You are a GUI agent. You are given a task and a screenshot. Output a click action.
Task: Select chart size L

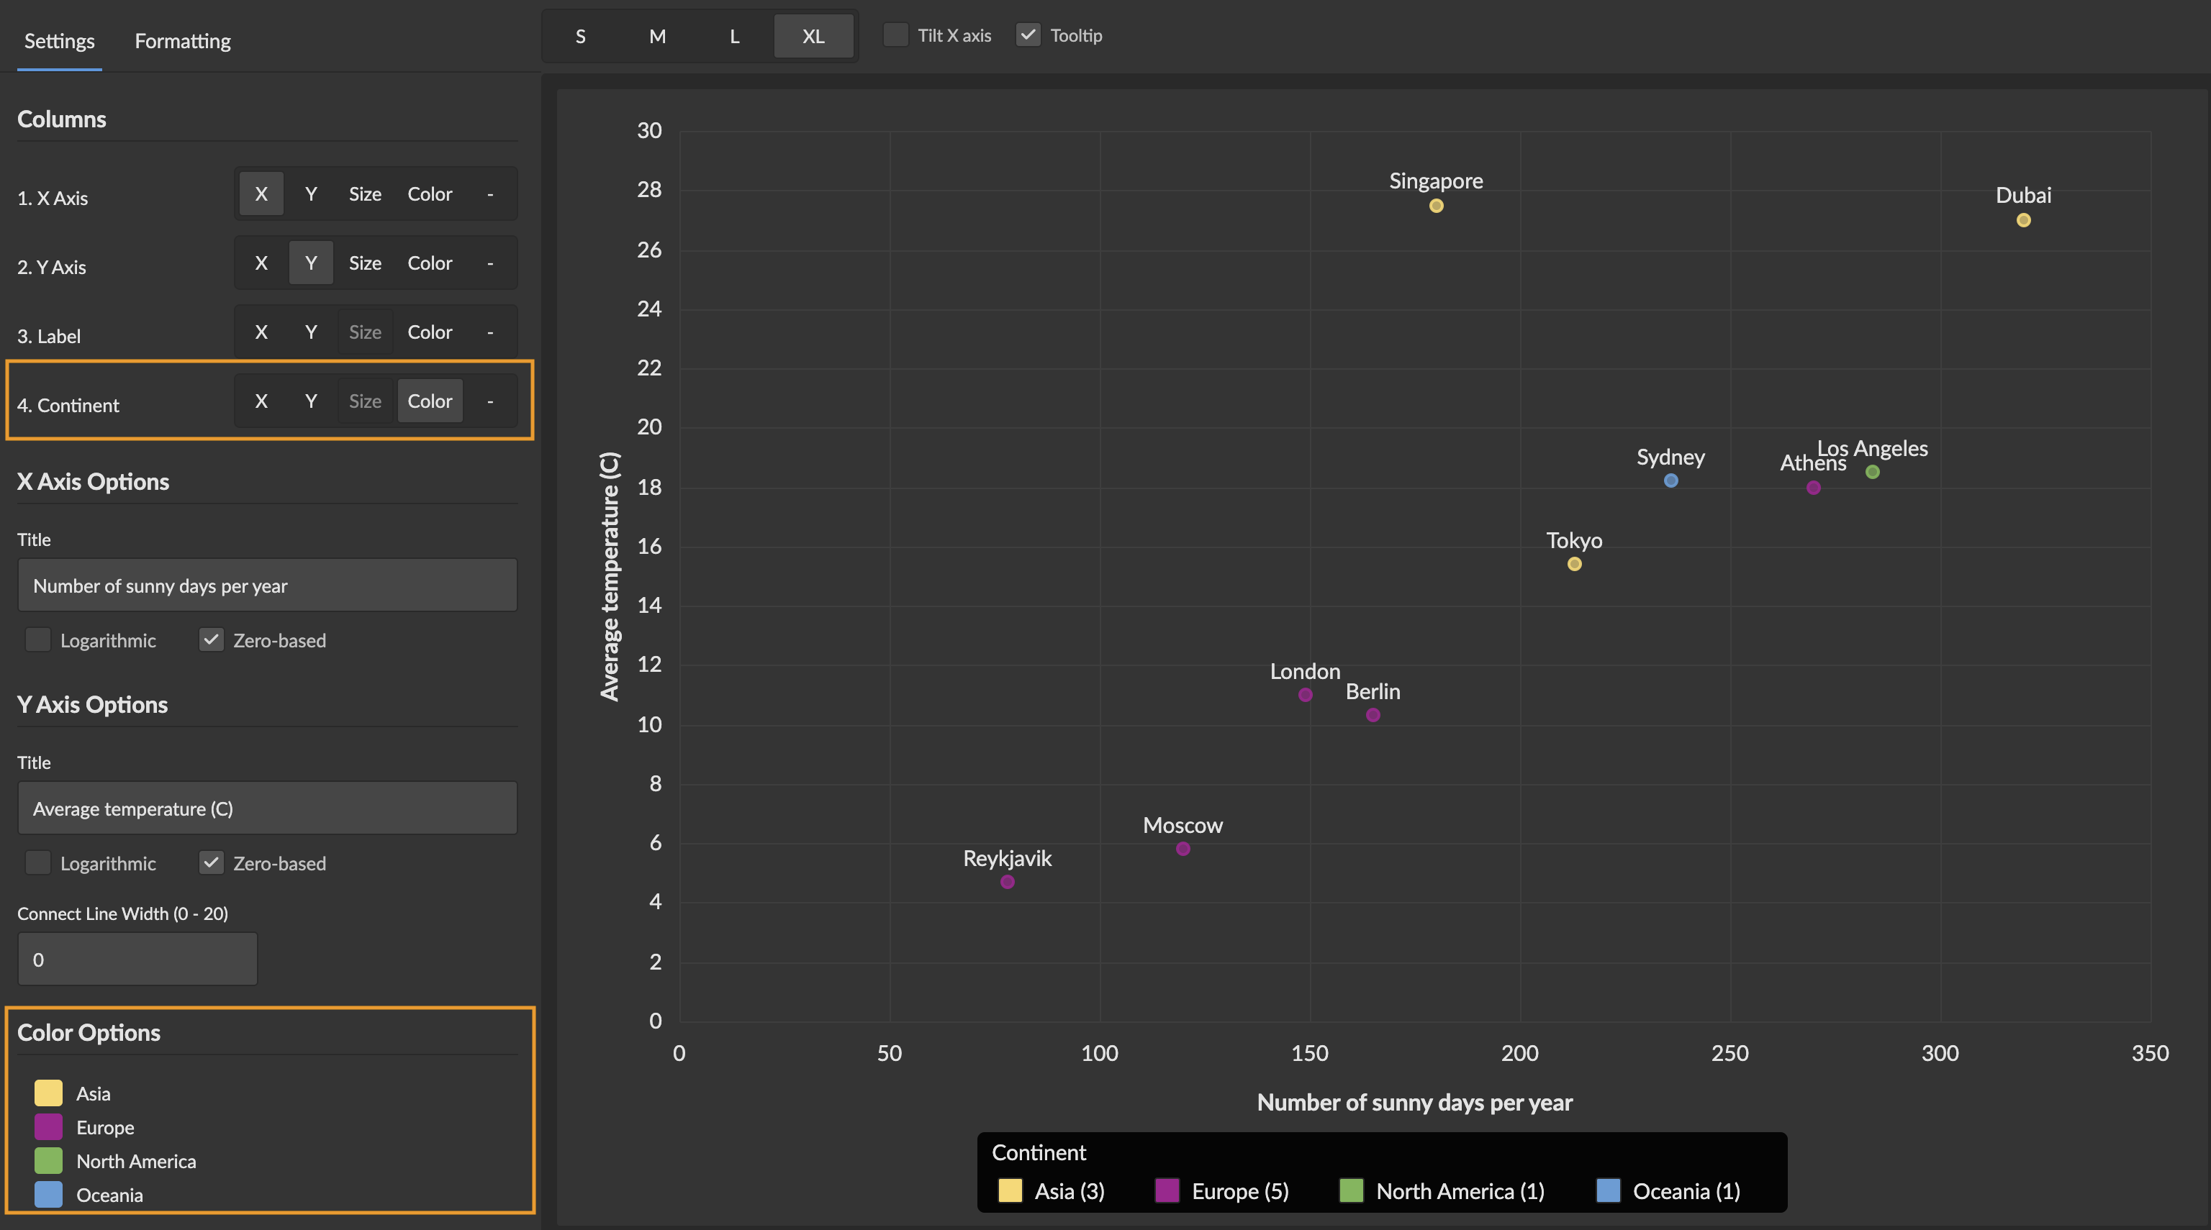pos(735,36)
